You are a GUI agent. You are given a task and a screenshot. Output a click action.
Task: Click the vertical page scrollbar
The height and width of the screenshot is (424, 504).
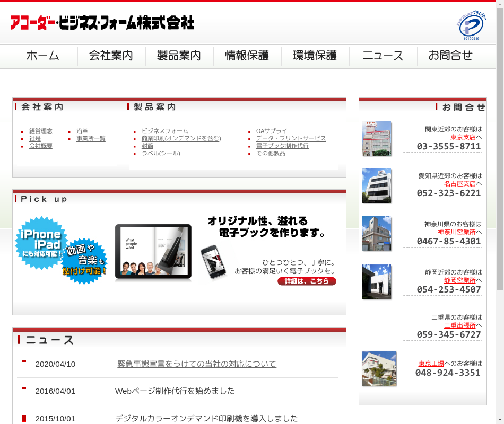[500, 159]
